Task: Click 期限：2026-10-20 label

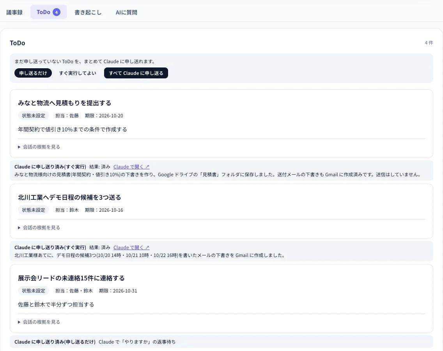Action: point(104,115)
